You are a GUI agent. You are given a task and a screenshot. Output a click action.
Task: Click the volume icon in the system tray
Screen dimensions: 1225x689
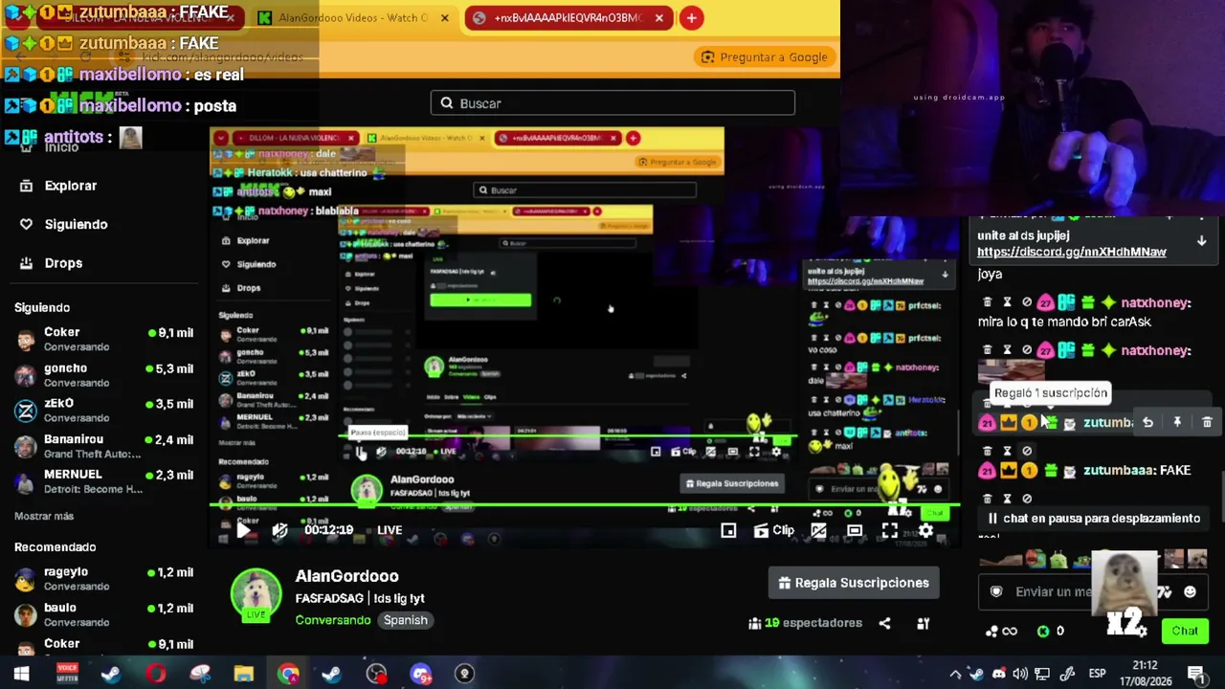point(1020,674)
